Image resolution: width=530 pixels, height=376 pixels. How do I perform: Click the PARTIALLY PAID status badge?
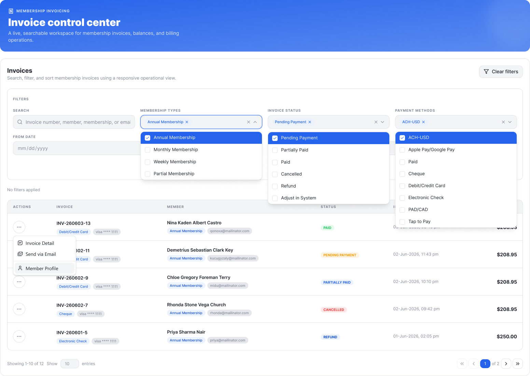point(337,282)
